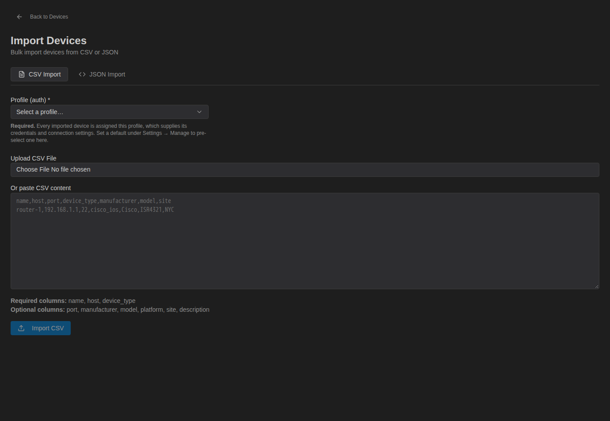Image resolution: width=610 pixels, height=421 pixels.
Task: Grab the textarea resize handle
Action: [x=596, y=286]
